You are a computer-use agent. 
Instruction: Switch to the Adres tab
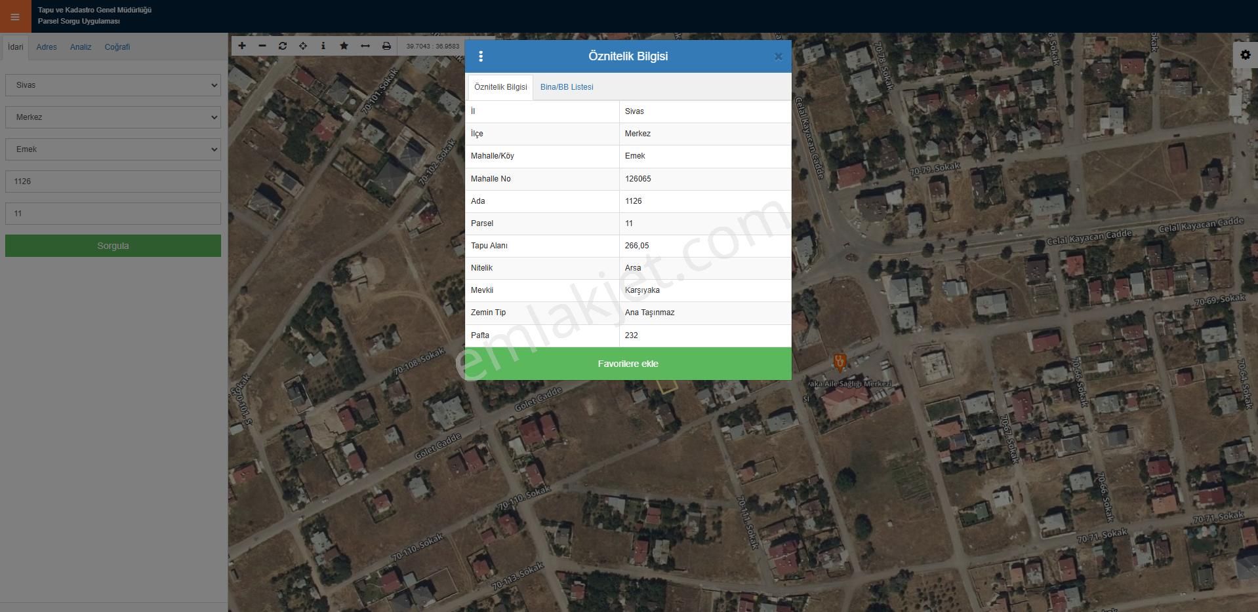pyautogui.click(x=47, y=47)
